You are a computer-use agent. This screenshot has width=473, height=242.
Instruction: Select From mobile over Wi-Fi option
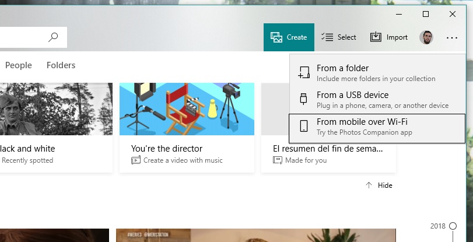point(377,127)
